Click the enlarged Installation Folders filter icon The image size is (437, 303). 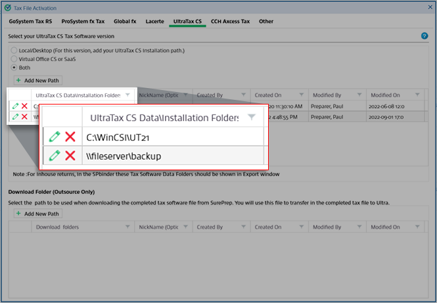[x=252, y=117]
